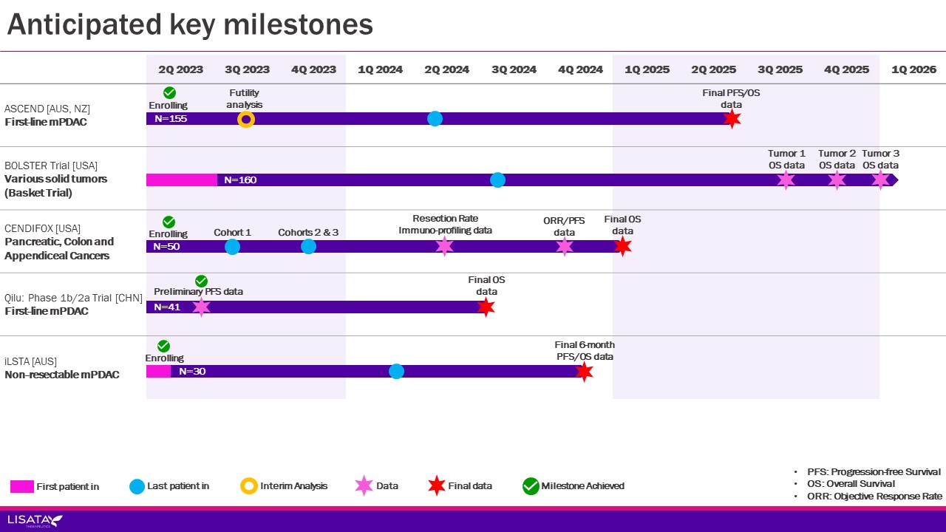Click the green checkmark above ASCEND Enrolling
The width and height of the screenshot is (946, 532).
coord(169,92)
